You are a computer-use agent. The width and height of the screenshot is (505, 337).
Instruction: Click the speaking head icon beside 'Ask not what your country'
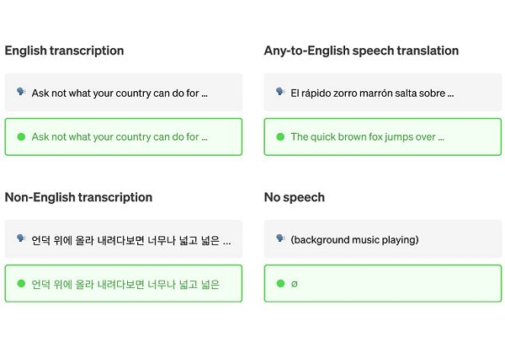[x=21, y=93]
